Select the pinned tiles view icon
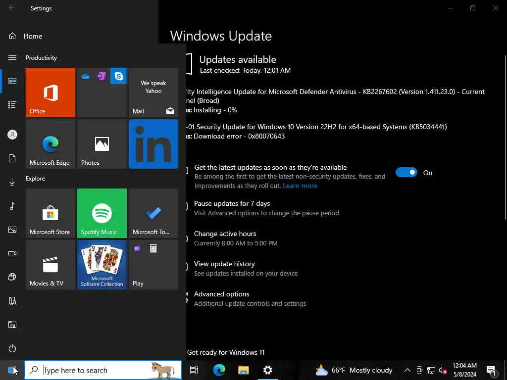Screen dimensions: 507x380 pyautogui.click(x=12, y=81)
